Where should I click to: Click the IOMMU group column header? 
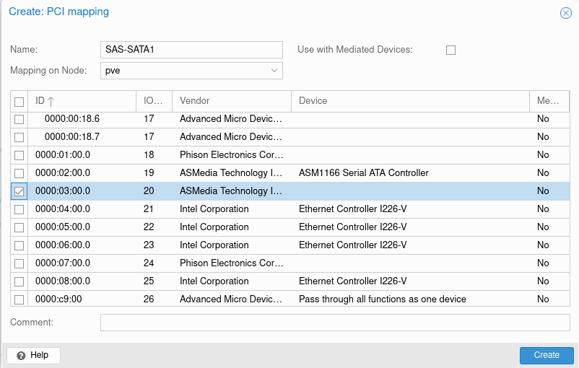pos(153,101)
